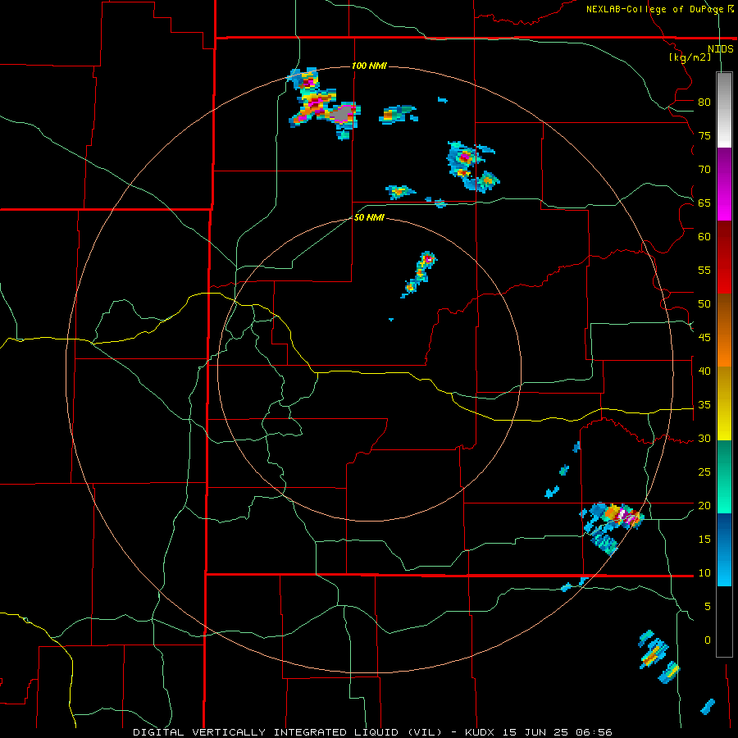738x738 pixels.
Task: Select the '40' value on the color scale
Action: click(704, 371)
